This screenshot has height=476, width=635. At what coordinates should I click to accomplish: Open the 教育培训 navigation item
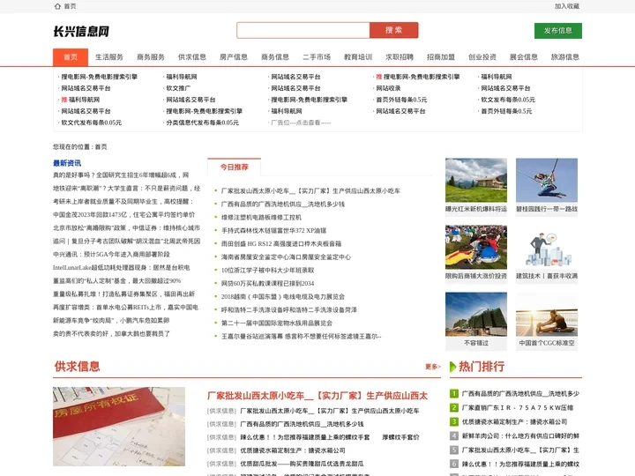point(358,57)
